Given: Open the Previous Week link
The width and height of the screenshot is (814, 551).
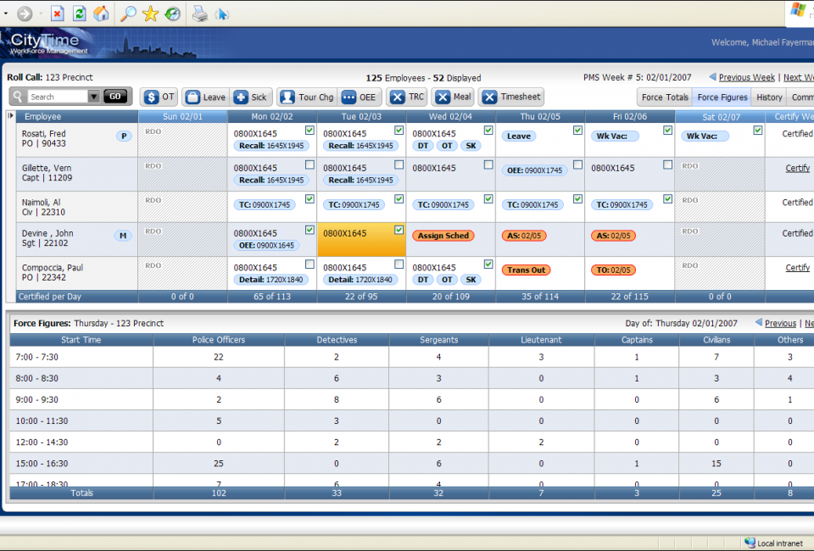Looking at the screenshot, I should click(x=746, y=77).
